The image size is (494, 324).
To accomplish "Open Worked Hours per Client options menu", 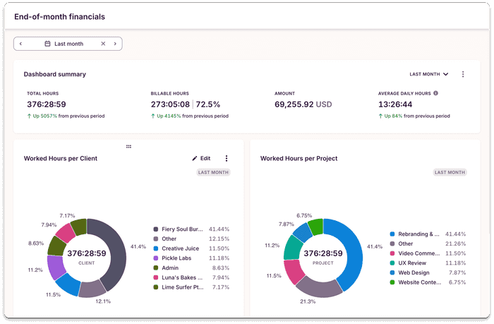I will (227, 159).
